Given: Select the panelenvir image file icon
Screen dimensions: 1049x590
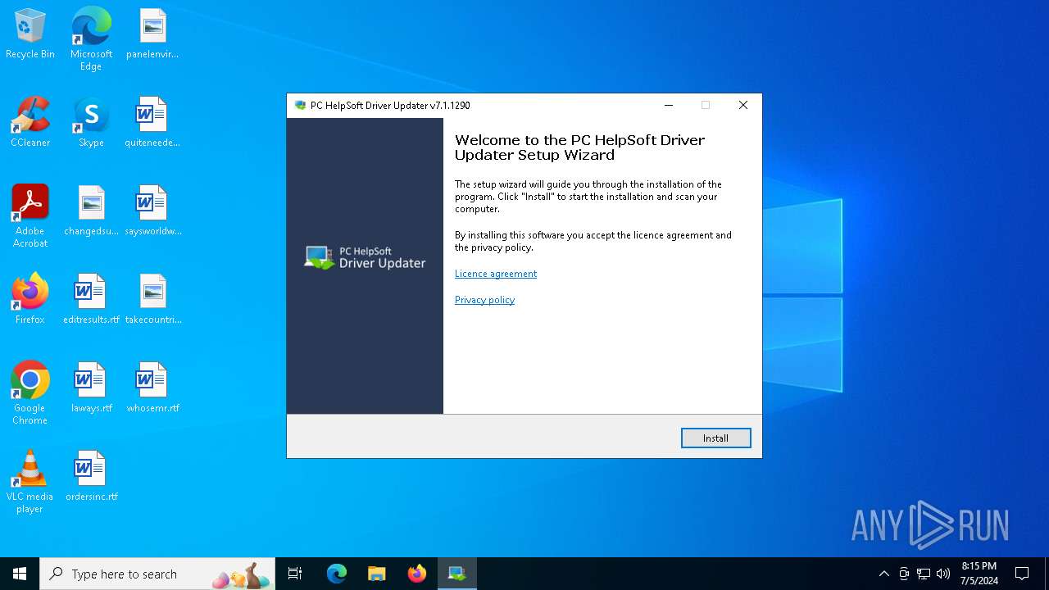Looking at the screenshot, I should click(x=152, y=34).
